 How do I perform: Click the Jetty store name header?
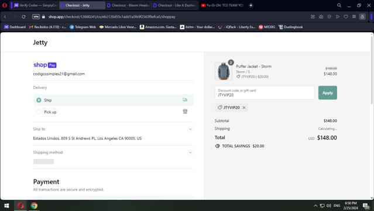(40, 43)
